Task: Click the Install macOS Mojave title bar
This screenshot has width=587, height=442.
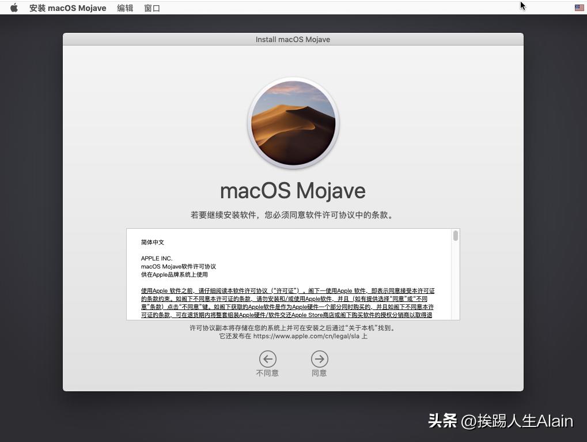Action: pos(293,39)
